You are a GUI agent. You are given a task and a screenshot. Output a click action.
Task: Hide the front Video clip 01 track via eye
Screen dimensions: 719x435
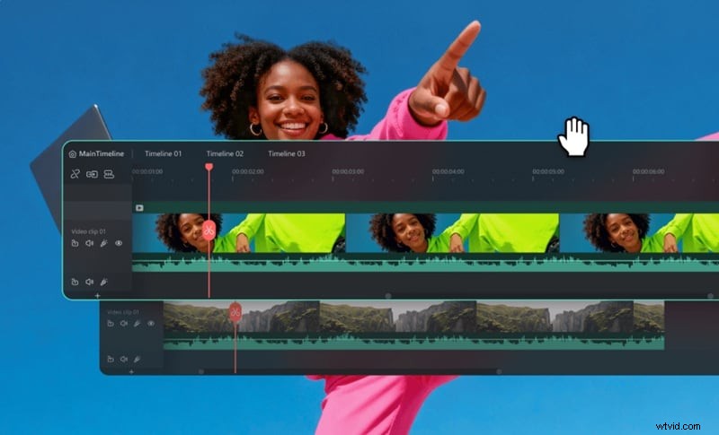pyautogui.click(x=119, y=243)
